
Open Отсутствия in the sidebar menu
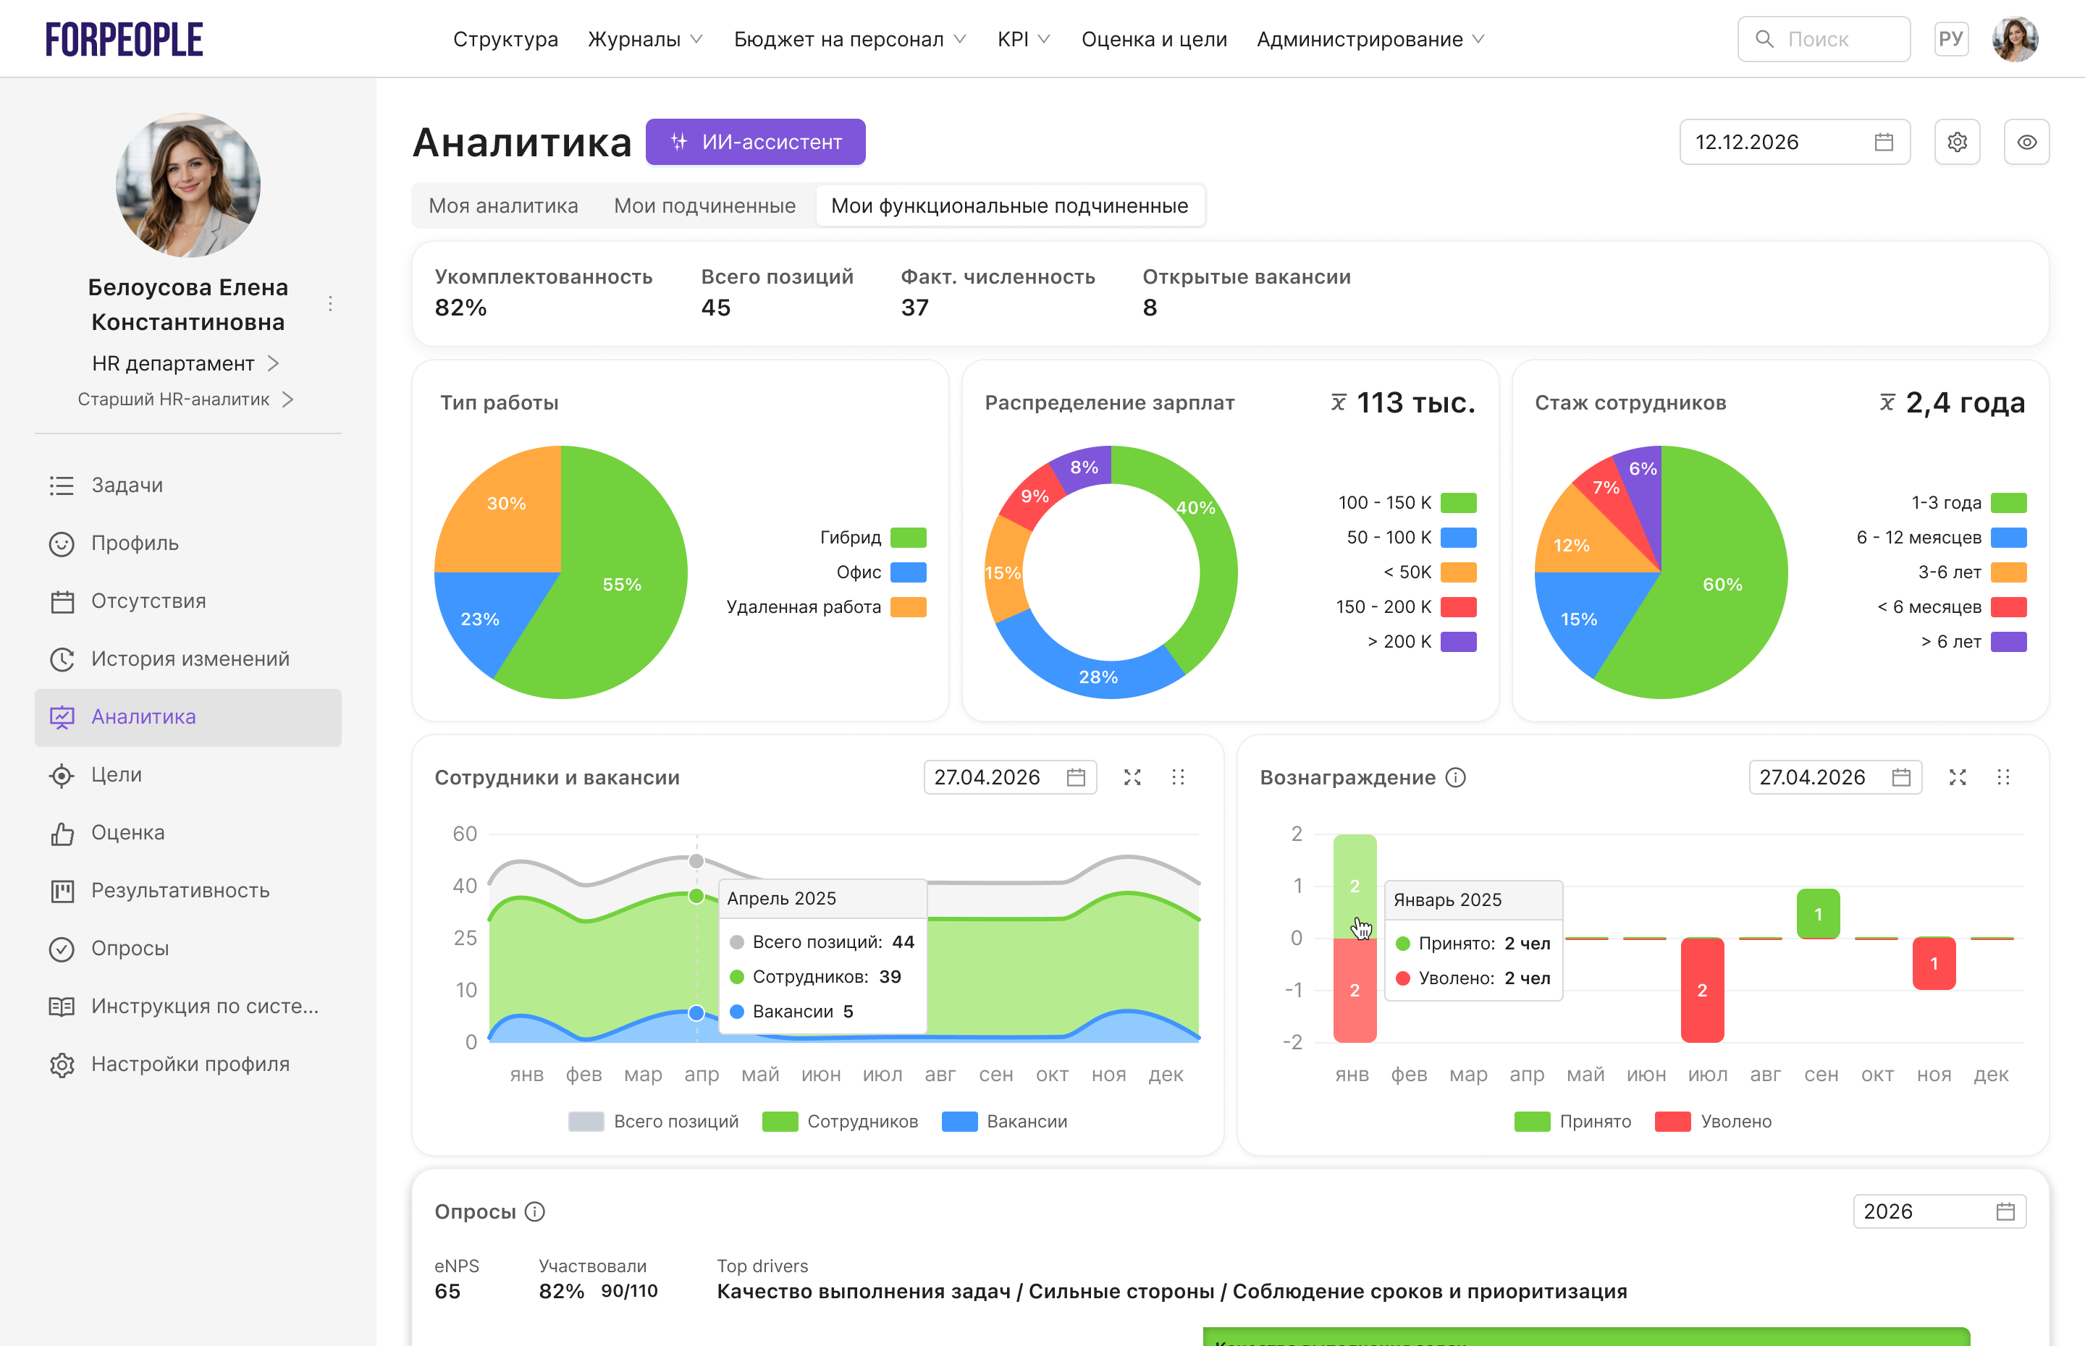point(148,601)
